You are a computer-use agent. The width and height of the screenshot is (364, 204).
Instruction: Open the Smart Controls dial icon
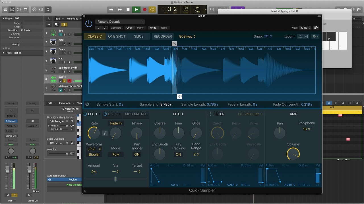tap(34, 10)
